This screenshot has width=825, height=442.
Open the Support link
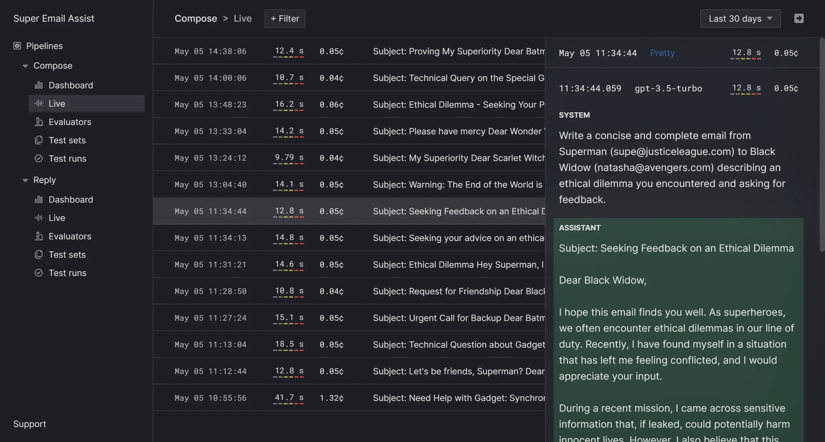30,424
